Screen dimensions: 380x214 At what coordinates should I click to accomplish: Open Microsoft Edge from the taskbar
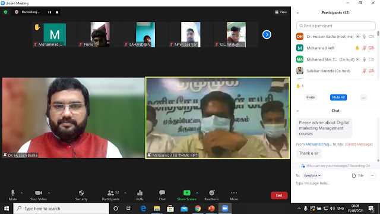pyautogui.click(x=143, y=209)
